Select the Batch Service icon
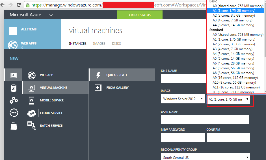 tap(32, 126)
